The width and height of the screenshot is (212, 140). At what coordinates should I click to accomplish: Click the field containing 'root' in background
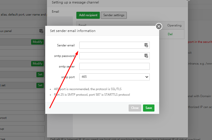tap(22, 118)
